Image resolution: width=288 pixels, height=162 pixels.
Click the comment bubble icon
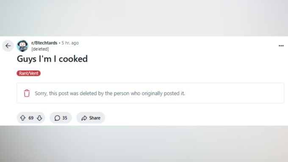coord(57,118)
